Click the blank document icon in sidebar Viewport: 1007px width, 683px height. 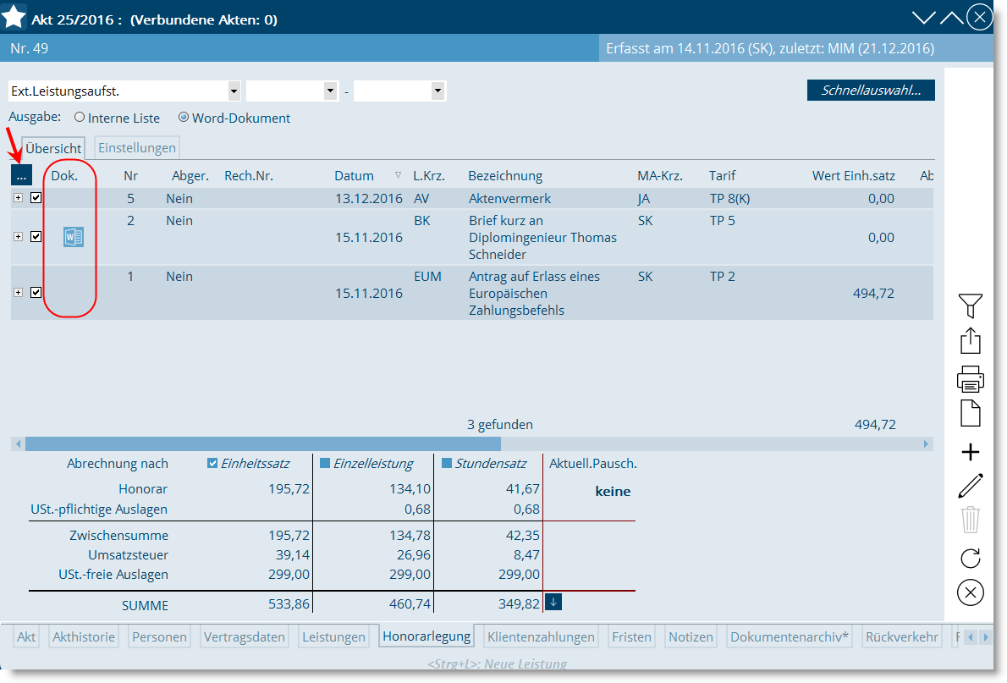971,414
